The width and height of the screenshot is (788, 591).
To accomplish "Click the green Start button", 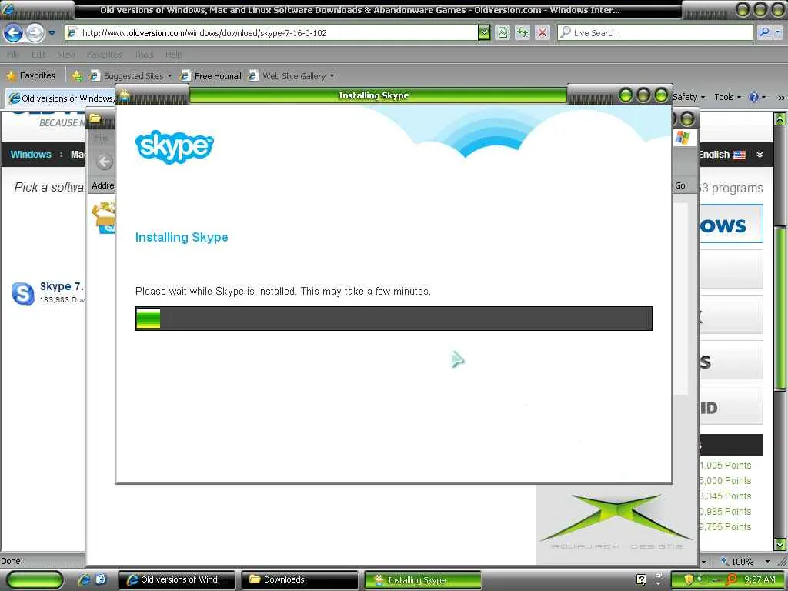I will [35, 579].
